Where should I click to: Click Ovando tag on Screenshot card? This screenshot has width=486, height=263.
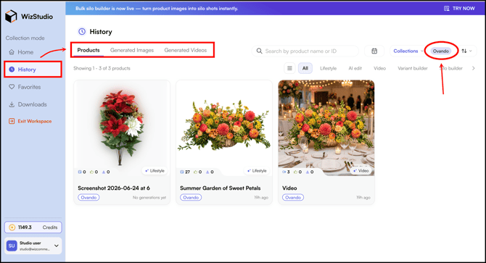88,197
